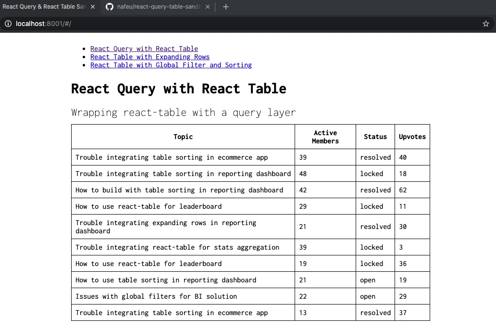Open React Table with Expanding Rows link
Viewport: 496px width, 330px height.
[x=149, y=57]
